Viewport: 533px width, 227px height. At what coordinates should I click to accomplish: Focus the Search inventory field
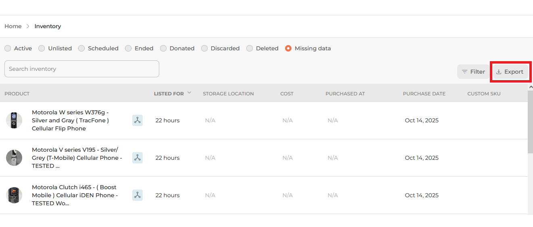pos(82,69)
